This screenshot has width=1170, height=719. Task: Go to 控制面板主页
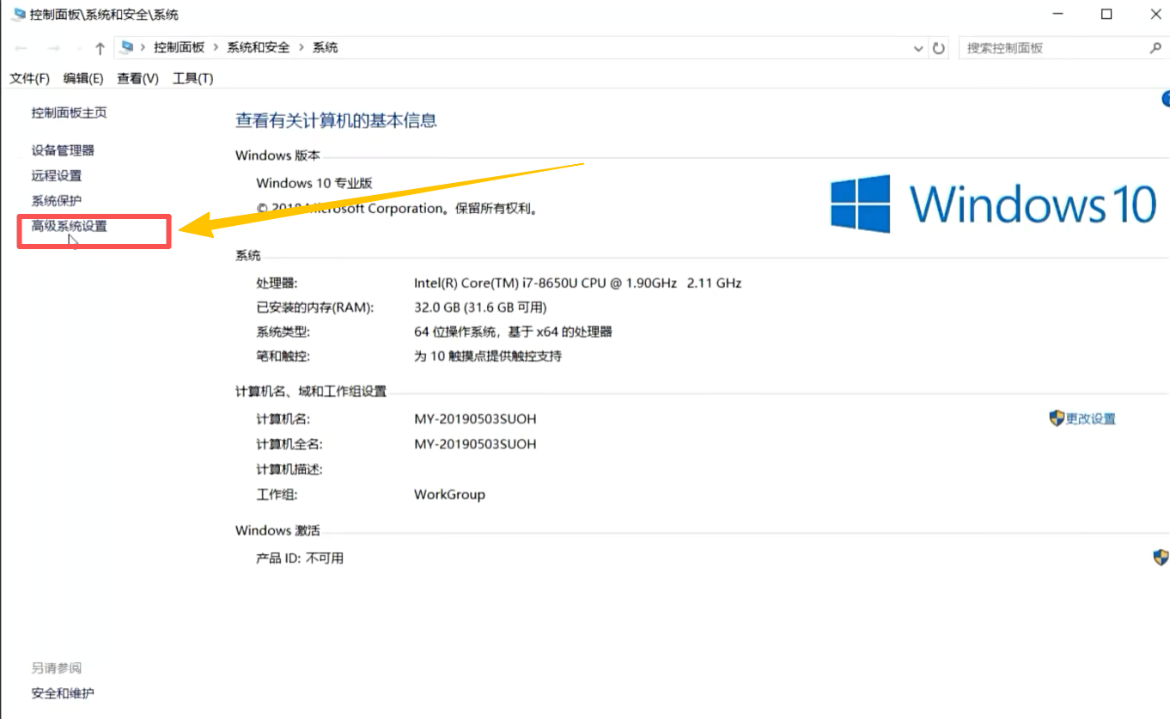coord(70,113)
